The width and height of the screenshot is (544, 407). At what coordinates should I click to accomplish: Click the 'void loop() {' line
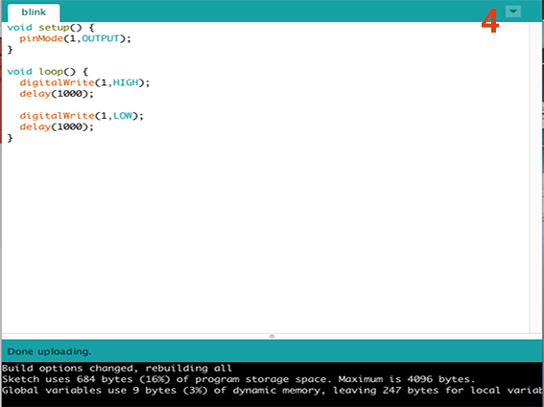coord(48,72)
